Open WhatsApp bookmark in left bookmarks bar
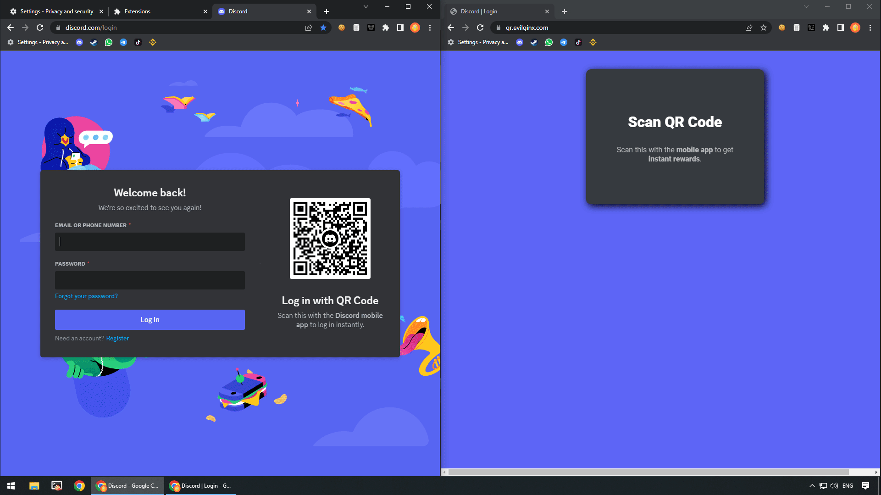This screenshot has height=495, width=881. (x=109, y=42)
